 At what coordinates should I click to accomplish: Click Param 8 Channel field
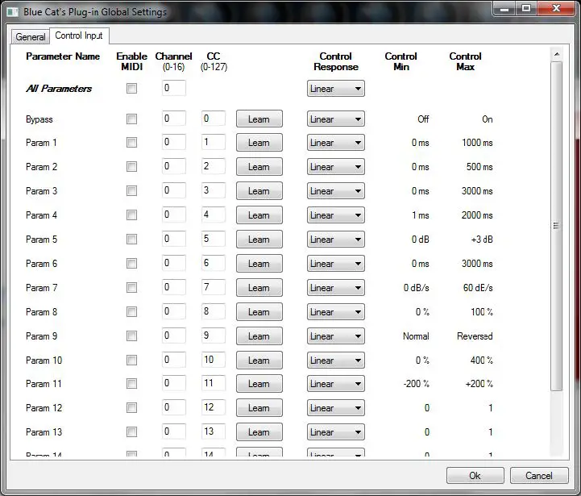[x=174, y=311]
